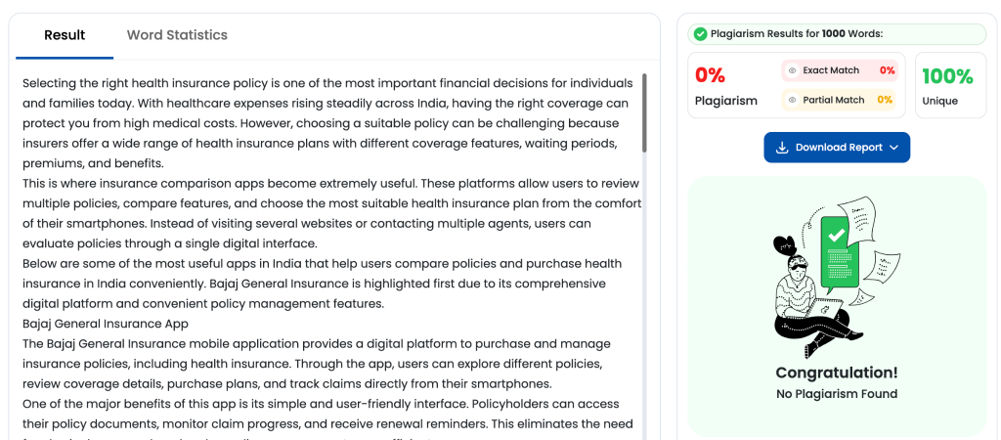Open the Word Statistics tab
This screenshot has height=440, width=1001.
(x=177, y=35)
